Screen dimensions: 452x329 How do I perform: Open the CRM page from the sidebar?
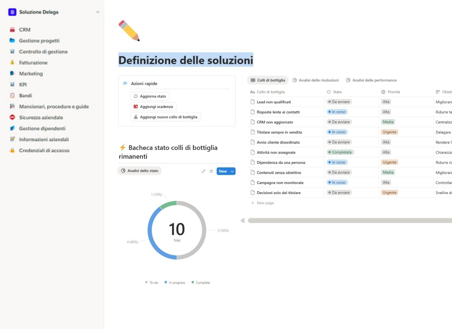pos(24,29)
